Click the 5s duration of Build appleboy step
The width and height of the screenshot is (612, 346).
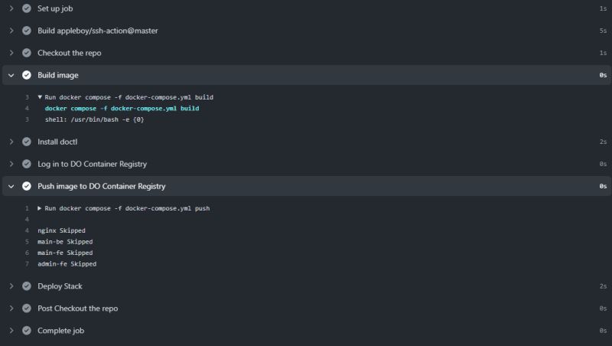(x=603, y=31)
